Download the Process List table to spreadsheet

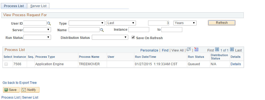point(196,49)
